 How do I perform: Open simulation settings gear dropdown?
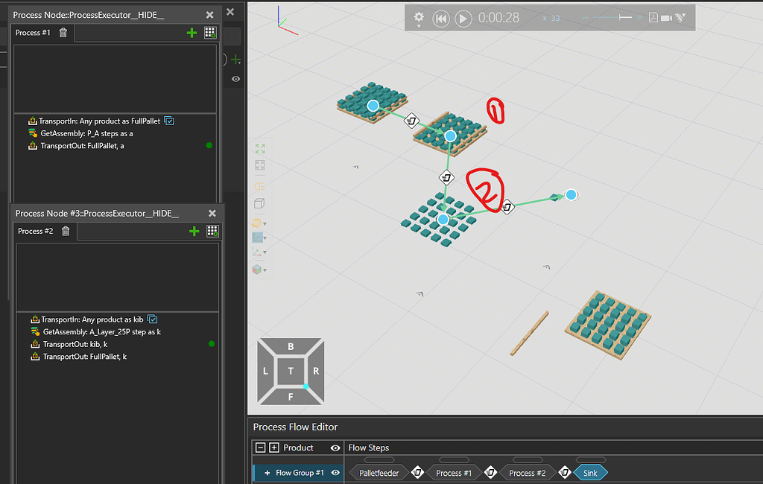click(419, 18)
